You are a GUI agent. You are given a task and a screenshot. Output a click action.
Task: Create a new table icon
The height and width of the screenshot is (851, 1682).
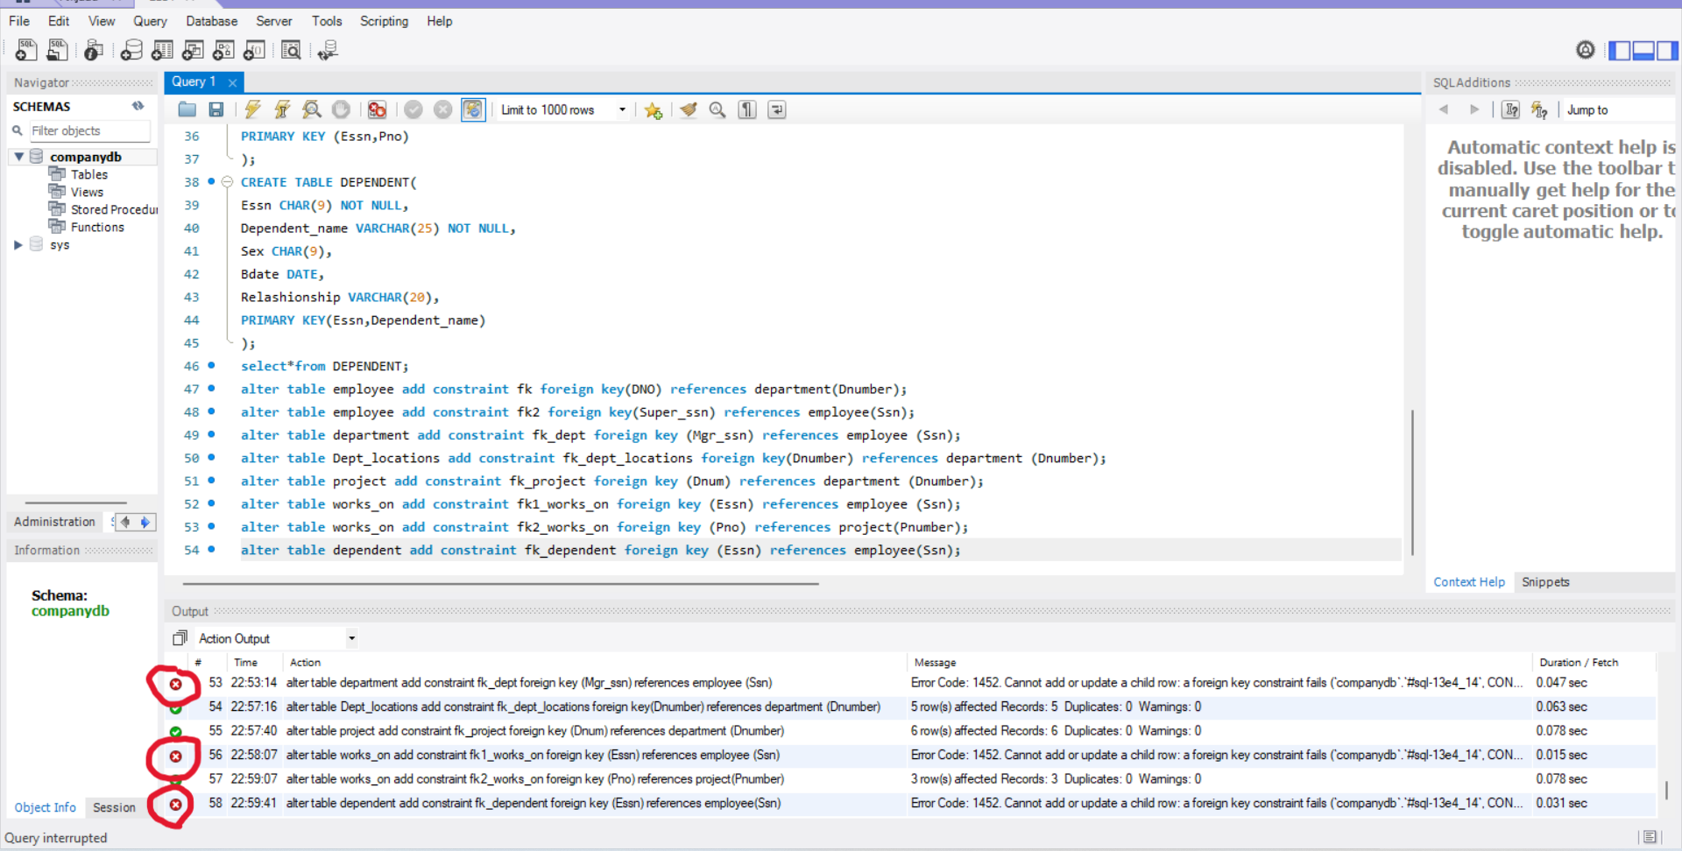[162, 51]
